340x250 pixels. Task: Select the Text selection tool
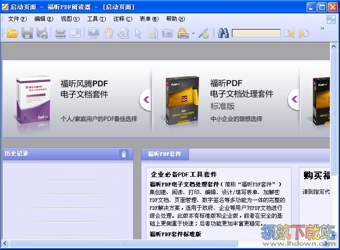coord(153,33)
